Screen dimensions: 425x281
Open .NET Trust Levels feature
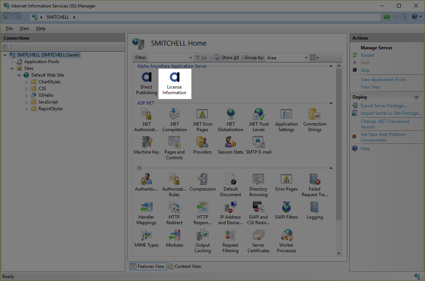point(259,120)
